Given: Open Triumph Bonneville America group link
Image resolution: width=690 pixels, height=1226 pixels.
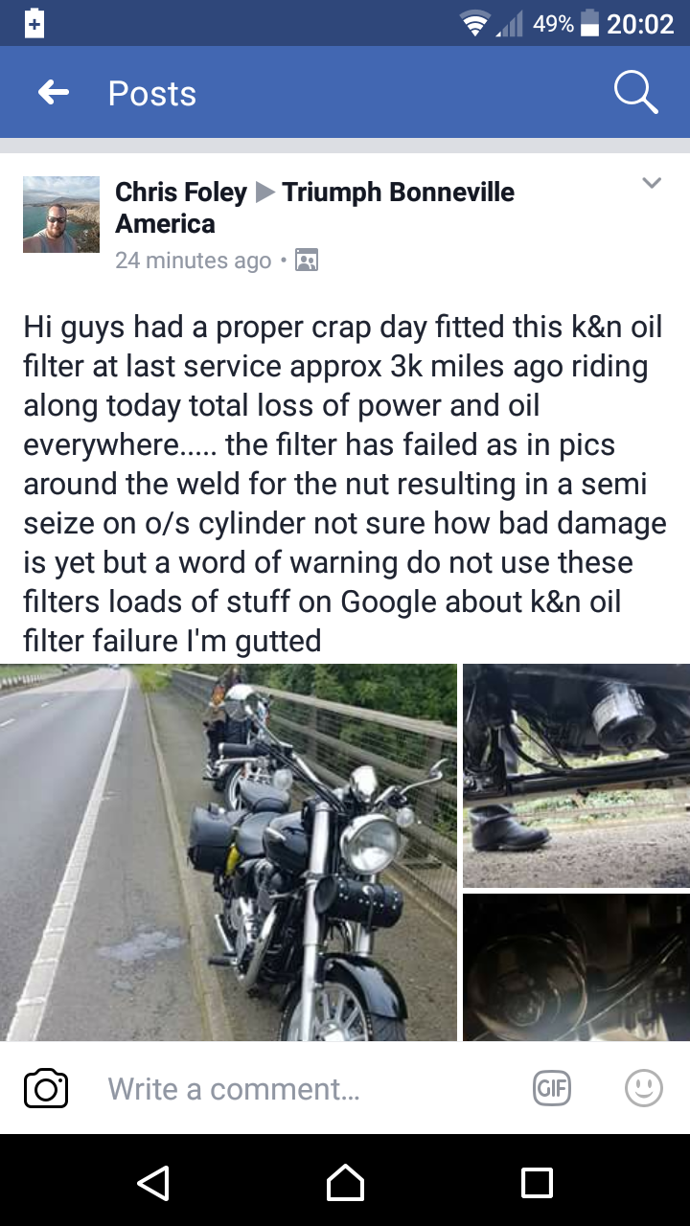Looking at the screenshot, I should [315, 207].
